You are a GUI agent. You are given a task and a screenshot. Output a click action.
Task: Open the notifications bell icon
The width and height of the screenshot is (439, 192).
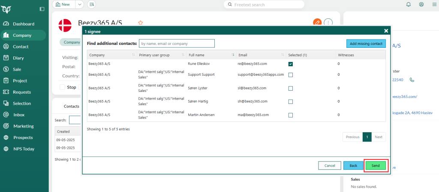[409, 4]
